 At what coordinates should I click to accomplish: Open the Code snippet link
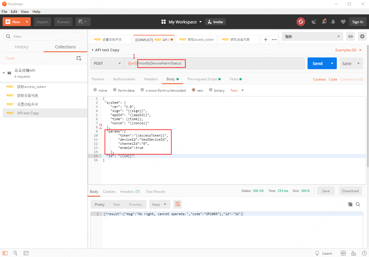click(x=333, y=79)
